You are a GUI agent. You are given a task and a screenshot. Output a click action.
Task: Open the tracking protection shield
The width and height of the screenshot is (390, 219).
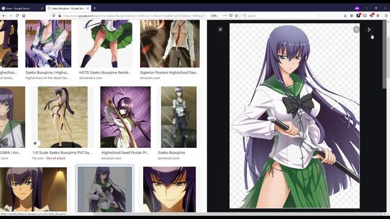tap(54, 16)
